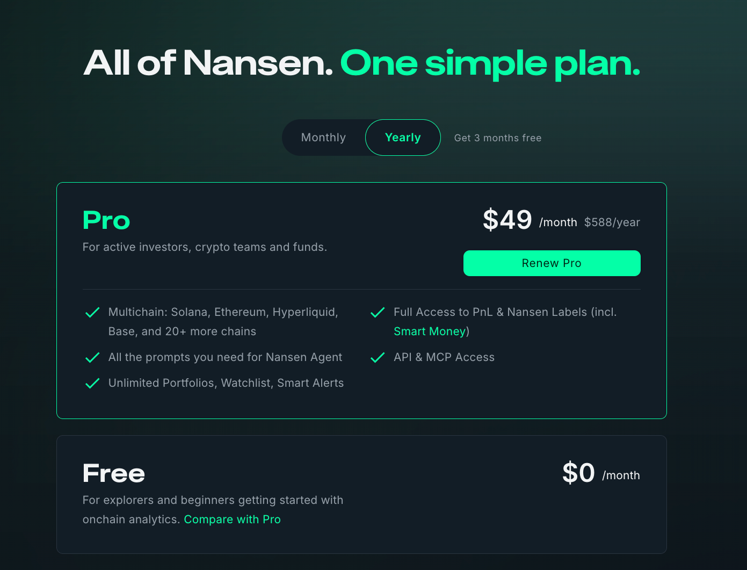The width and height of the screenshot is (747, 570).
Task: Click the checkmark next to Nansen Agent prompts
Action: (92, 358)
